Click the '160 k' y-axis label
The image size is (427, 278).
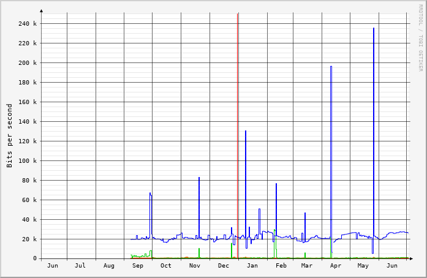pyautogui.click(x=28, y=102)
